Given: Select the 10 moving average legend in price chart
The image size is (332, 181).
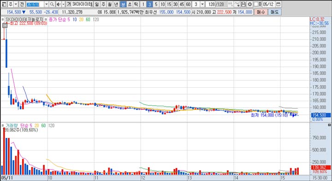Looking at the screenshot, I should click(x=75, y=19).
